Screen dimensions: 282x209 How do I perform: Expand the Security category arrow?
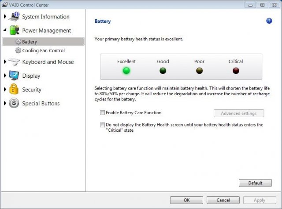[x=5, y=89]
